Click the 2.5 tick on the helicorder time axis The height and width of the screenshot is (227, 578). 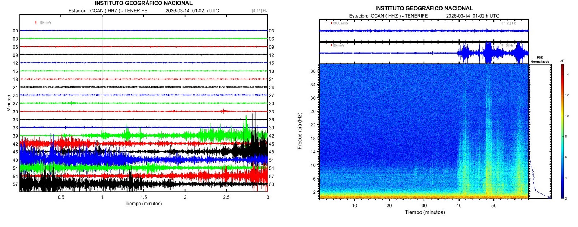point(226,197)
